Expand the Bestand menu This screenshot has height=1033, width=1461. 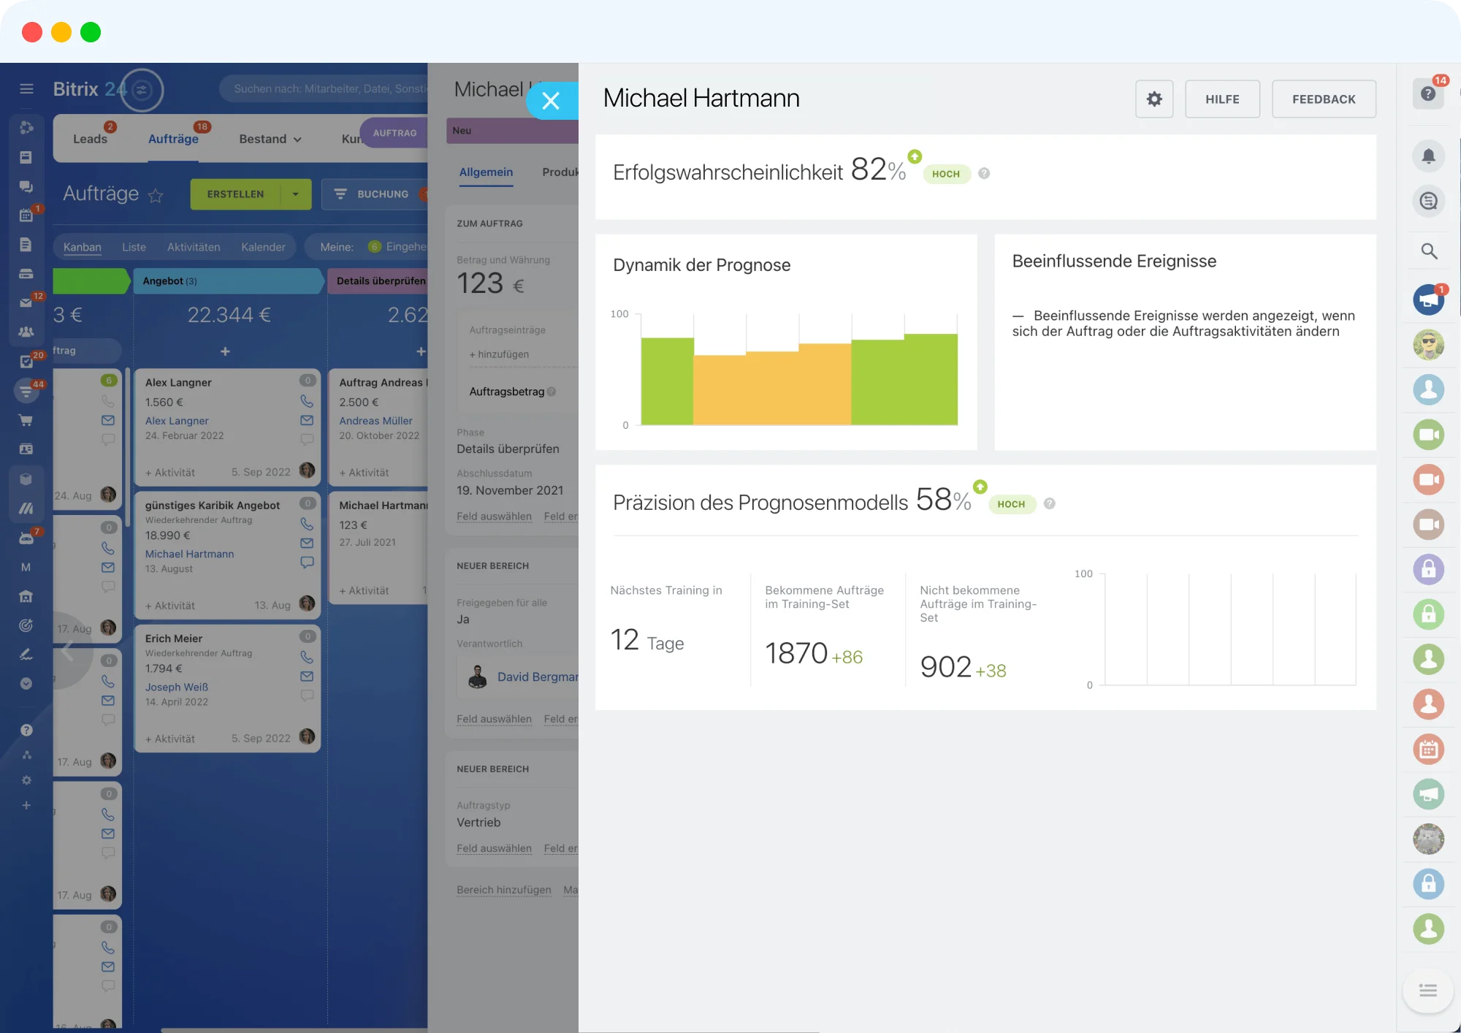point(270,139)
